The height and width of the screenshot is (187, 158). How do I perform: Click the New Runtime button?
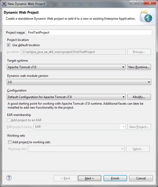click(x=139, y=67)
